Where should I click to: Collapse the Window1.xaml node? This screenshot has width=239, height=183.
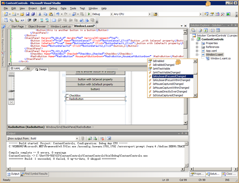tap(197, 55)
